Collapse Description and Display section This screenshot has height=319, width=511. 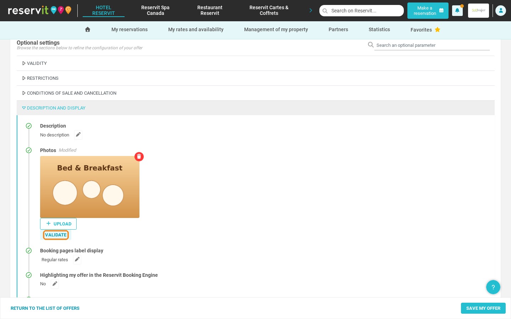click(x=255, y=108)
